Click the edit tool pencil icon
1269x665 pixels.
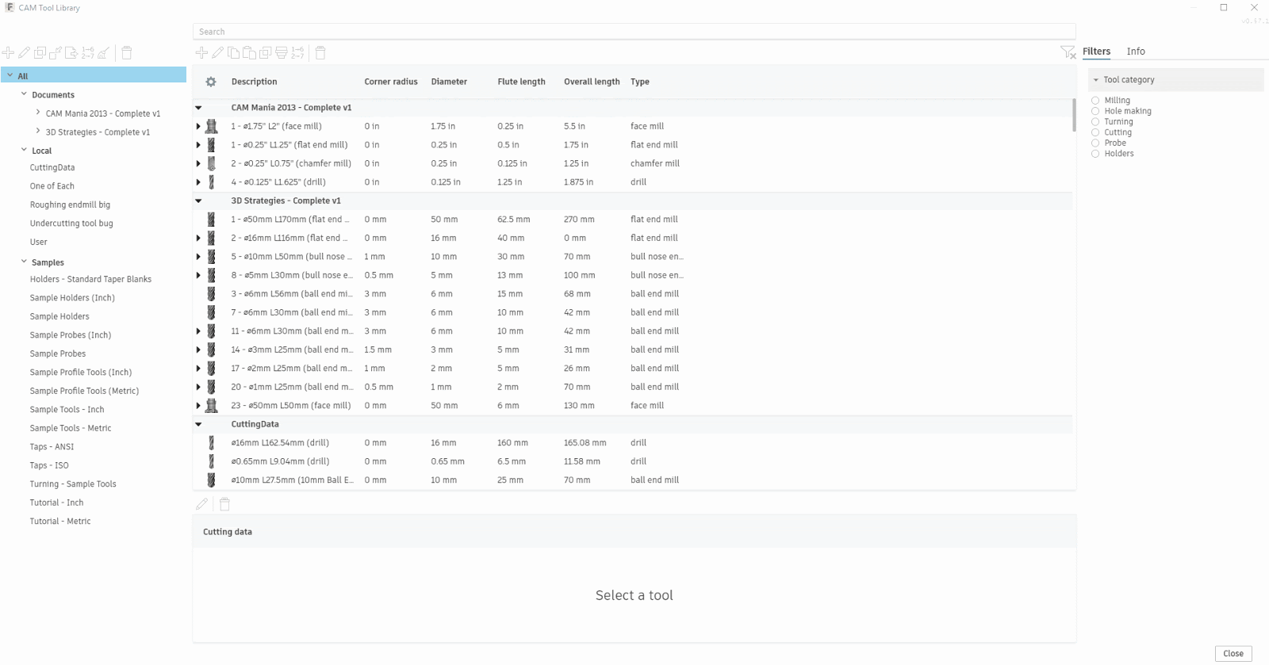tap(217, 53)
